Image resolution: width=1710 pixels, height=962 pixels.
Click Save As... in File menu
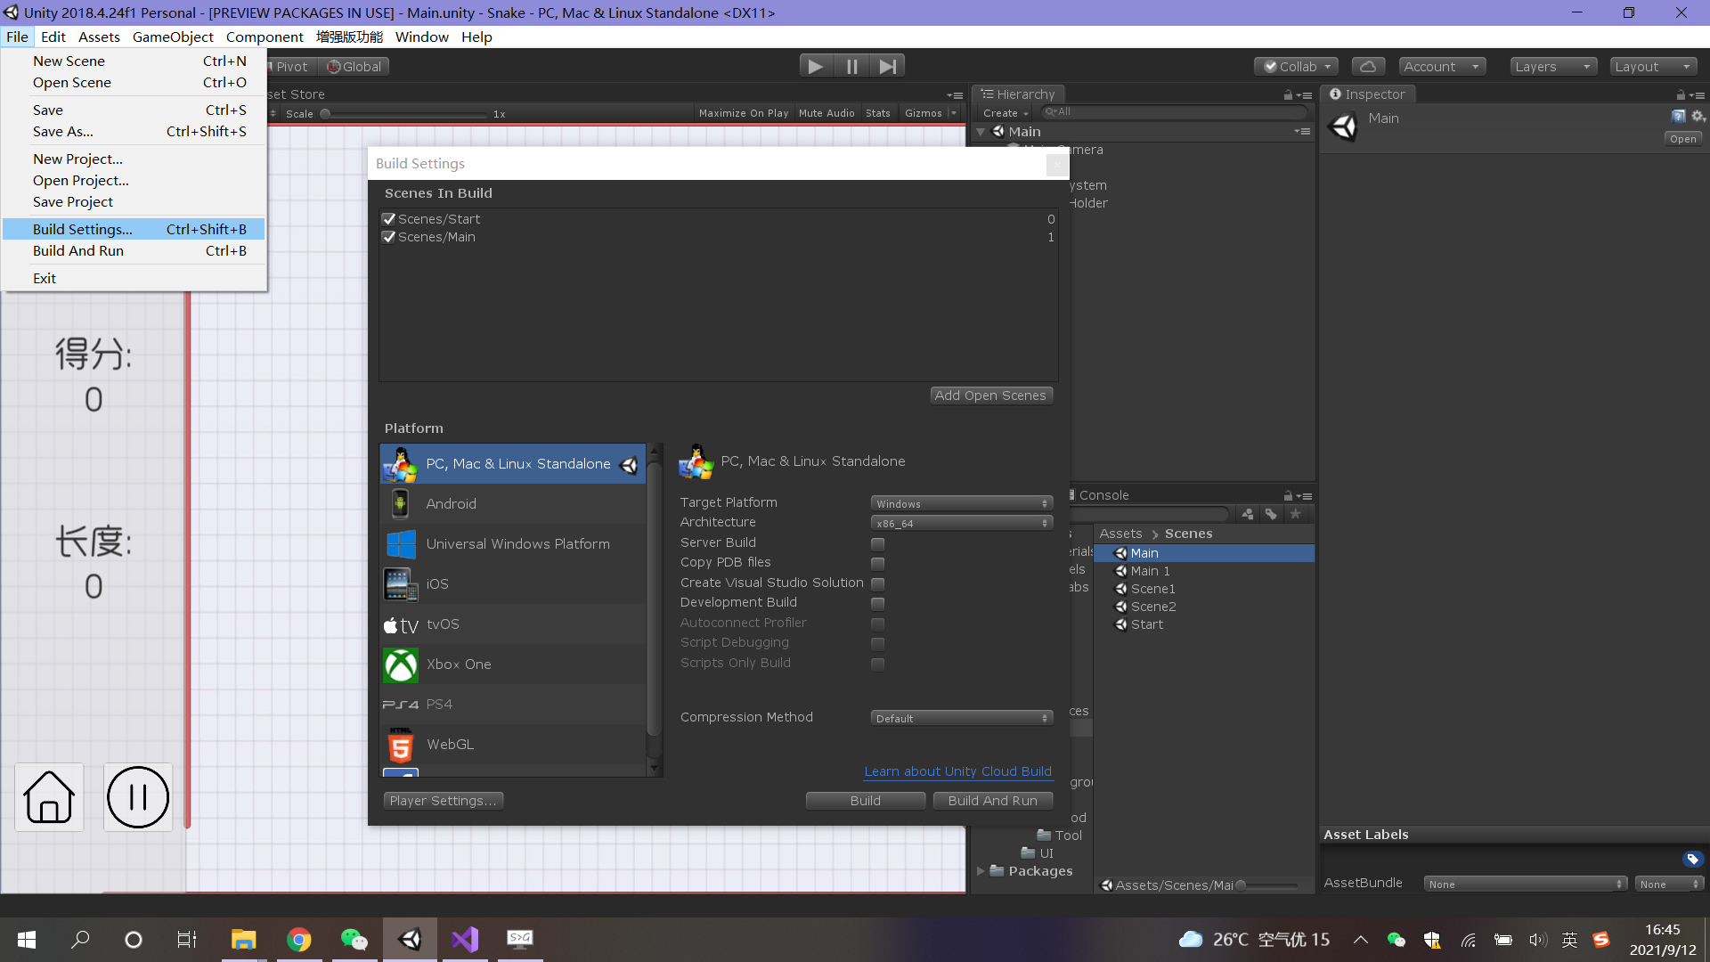tap(134, 132)
